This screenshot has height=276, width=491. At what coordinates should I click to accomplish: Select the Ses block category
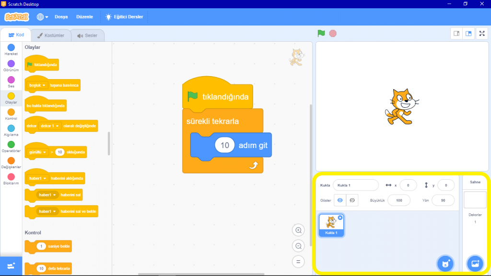[x=11, y=82]
